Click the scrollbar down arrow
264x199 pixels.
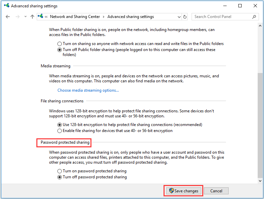(260, 181)
